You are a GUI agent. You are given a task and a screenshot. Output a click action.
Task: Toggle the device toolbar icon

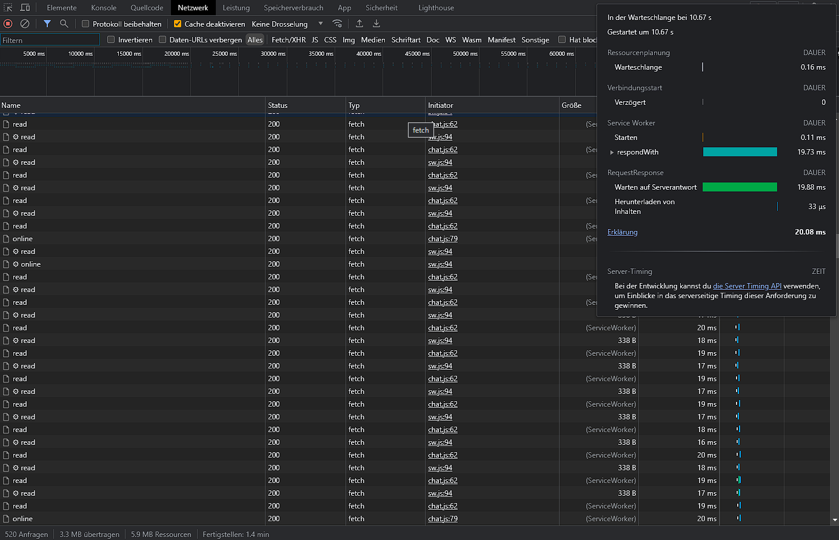click(25, 8)
